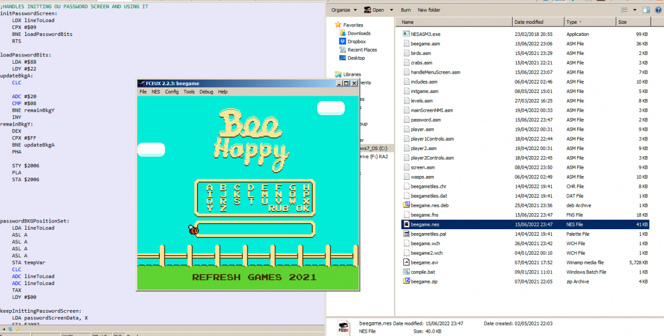Click the batch file icon next to compile.bat
The image size is (664, 336).
[408, 272]
